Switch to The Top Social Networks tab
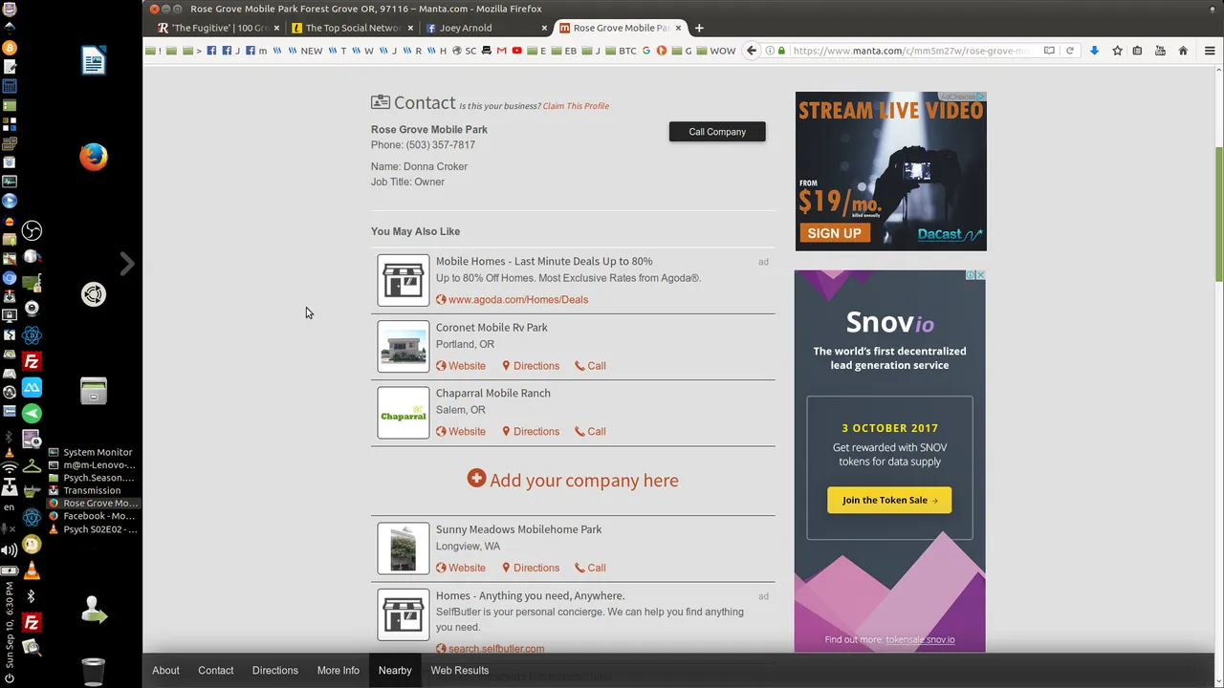This screenshot has height=688, width=1224. pos(353,28)
